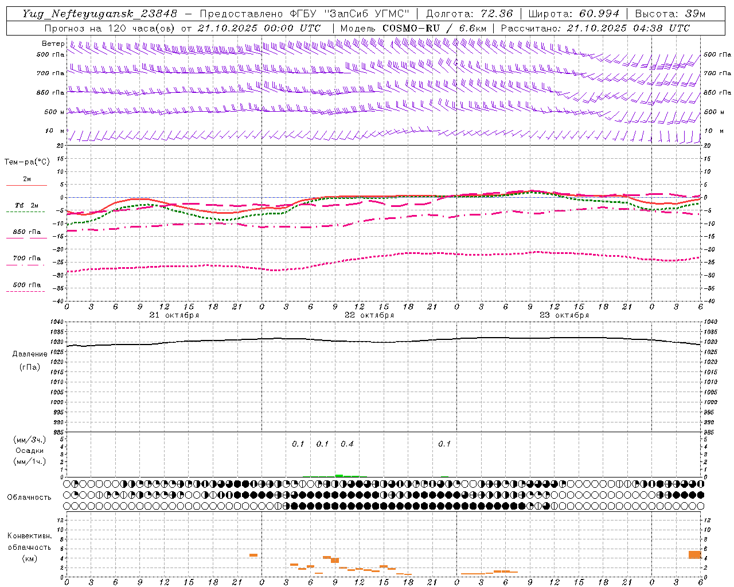This screenshot has width=734, height=587.
Task: Click the Модель COSMO-RU / 6.6км label
Action: (x=413, y=28)
